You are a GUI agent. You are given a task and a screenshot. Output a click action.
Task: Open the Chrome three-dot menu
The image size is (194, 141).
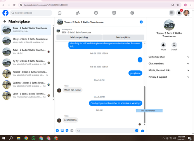click(191, 5)
